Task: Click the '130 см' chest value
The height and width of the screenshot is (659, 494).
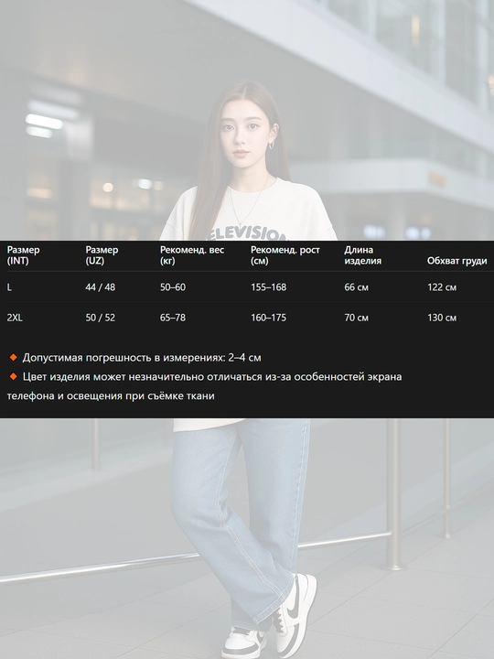Action: [x=442, y=318]
